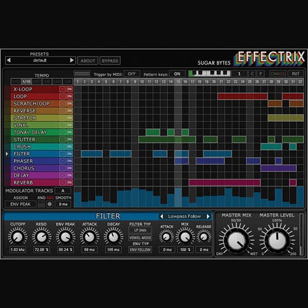Select the 1/16 tempo division
This screenshot has height=308, width=308.
(x=26, y=82)
